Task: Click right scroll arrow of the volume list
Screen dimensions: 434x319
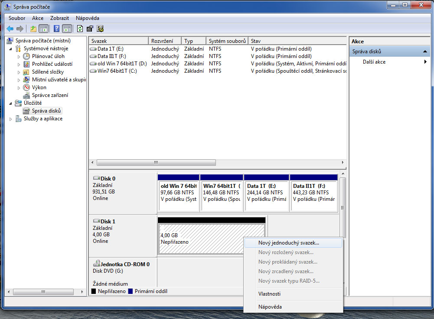Action: [x=343, y=163]
